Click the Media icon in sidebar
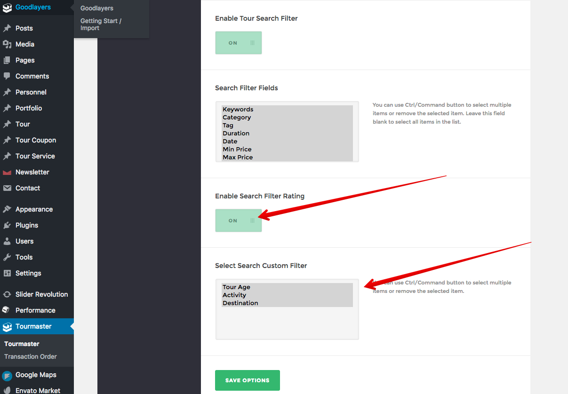 click(7, 44)
